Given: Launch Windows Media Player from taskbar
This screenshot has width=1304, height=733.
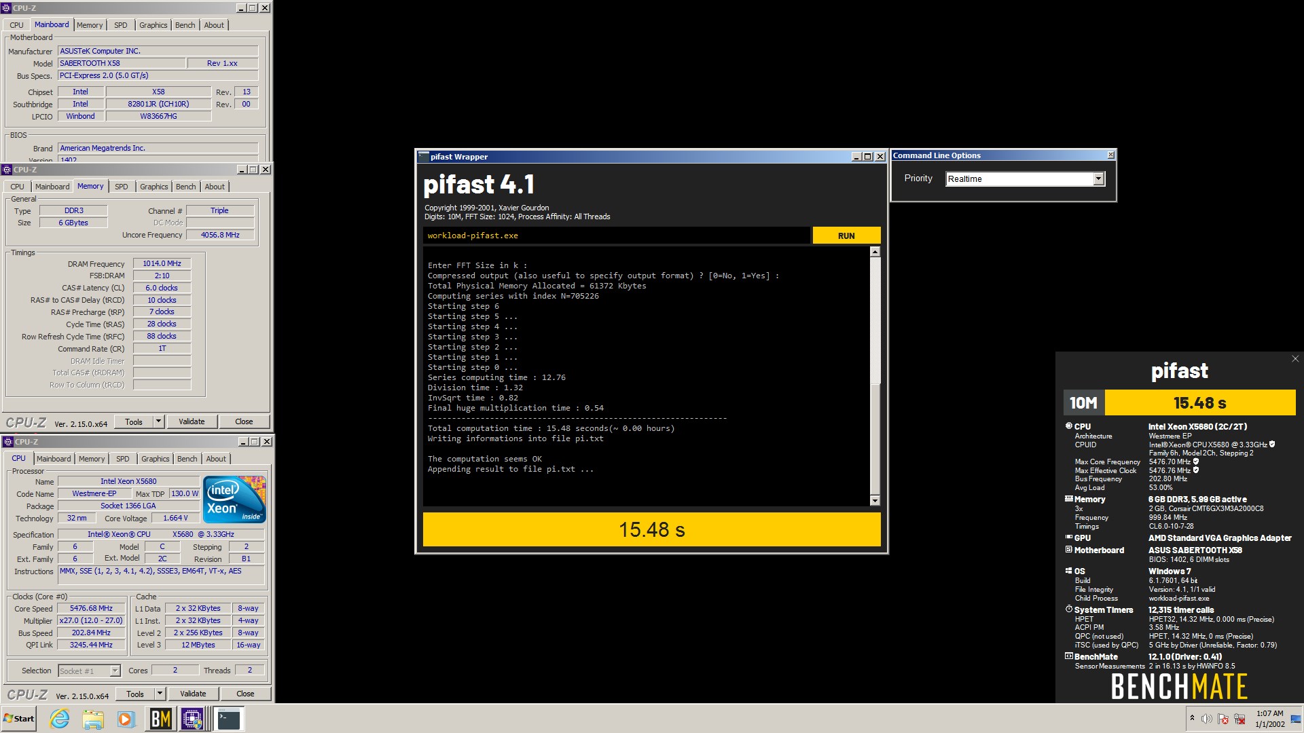Looking at the screenshot, I should click(126, 719).
